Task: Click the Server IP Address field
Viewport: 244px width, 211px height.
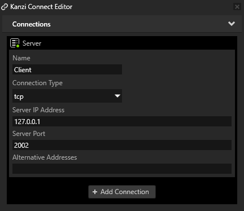Action: pos(122,121)
